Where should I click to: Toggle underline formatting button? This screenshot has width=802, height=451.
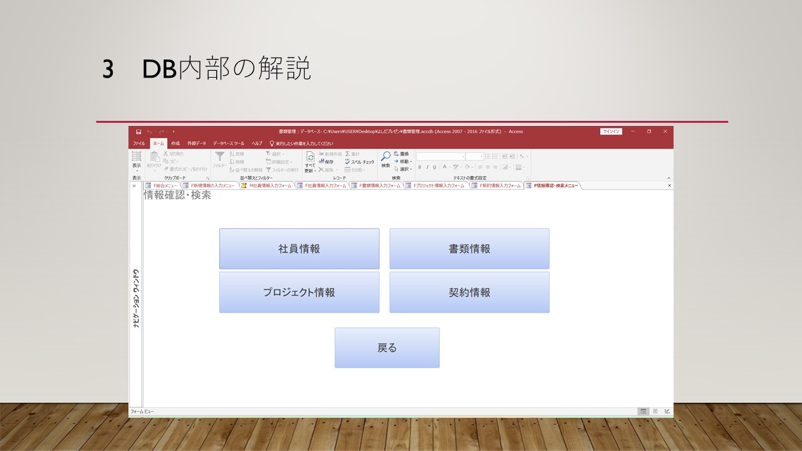coord(435,167)
